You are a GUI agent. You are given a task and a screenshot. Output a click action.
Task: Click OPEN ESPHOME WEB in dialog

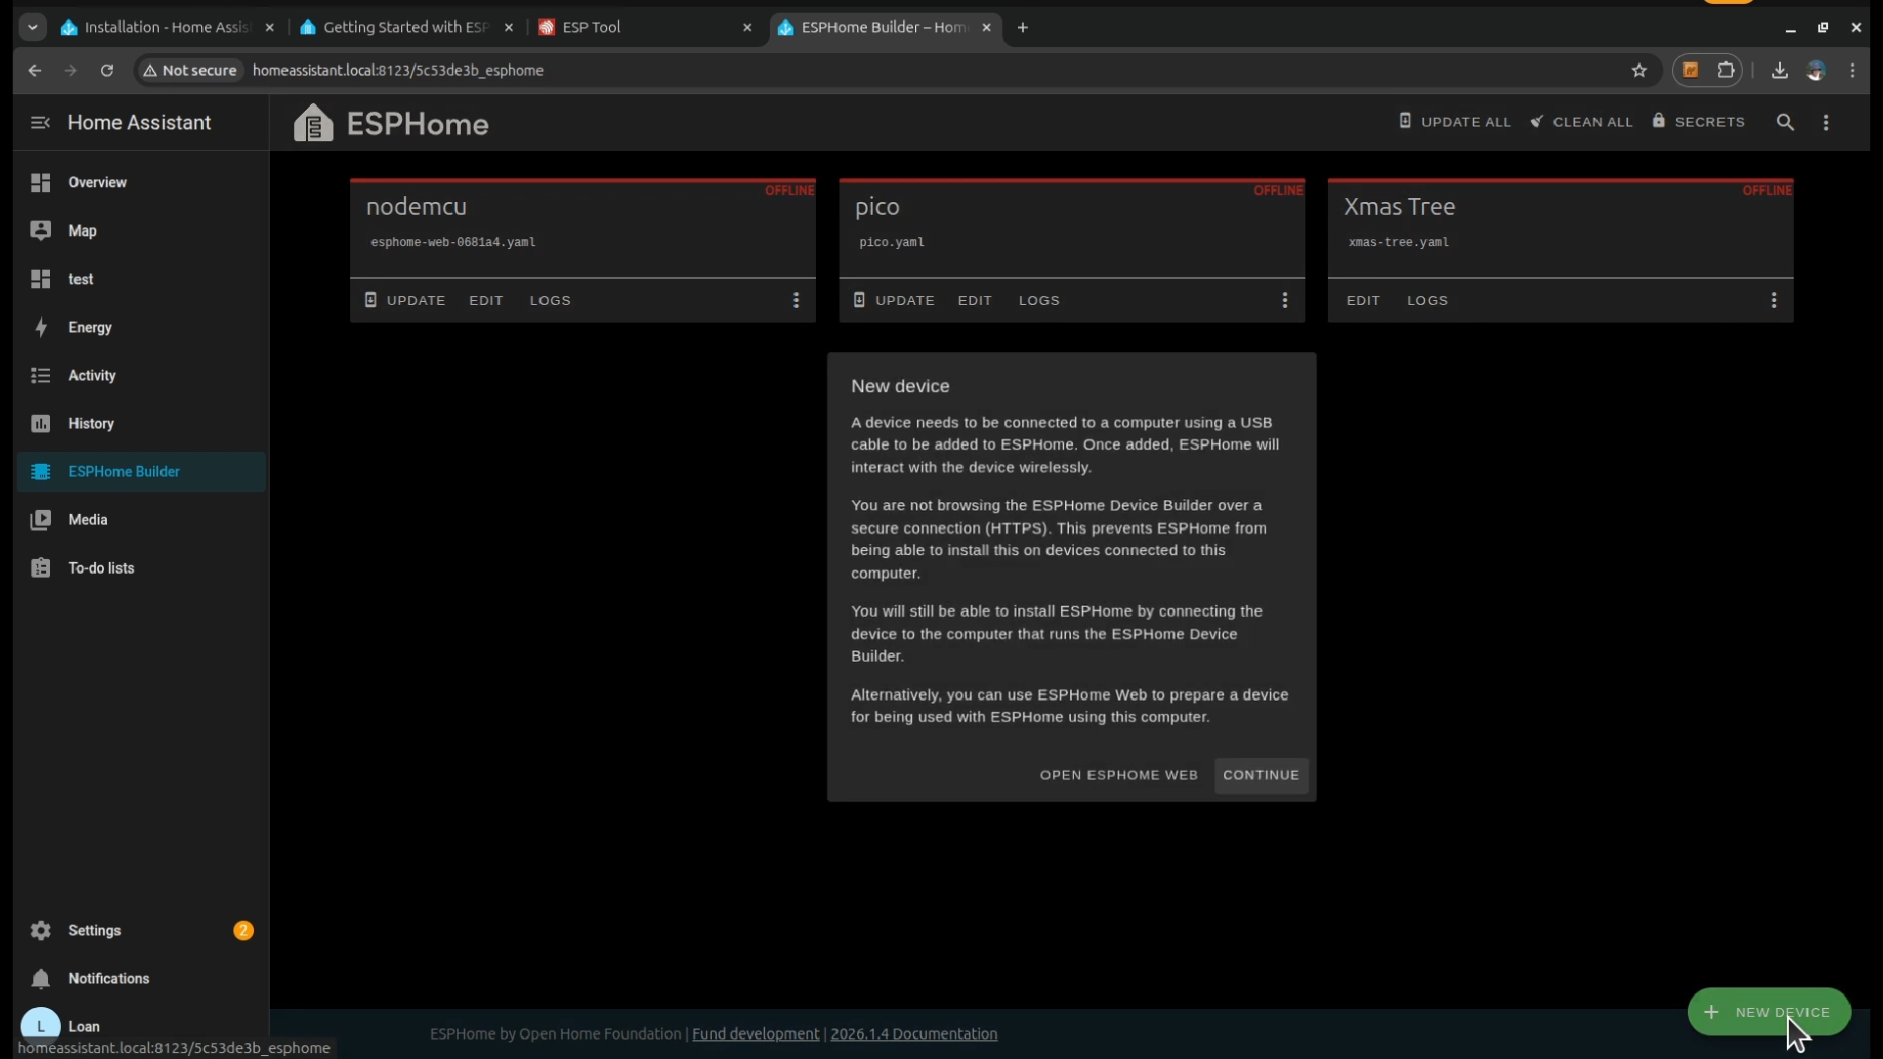[x=1119, y=775]
